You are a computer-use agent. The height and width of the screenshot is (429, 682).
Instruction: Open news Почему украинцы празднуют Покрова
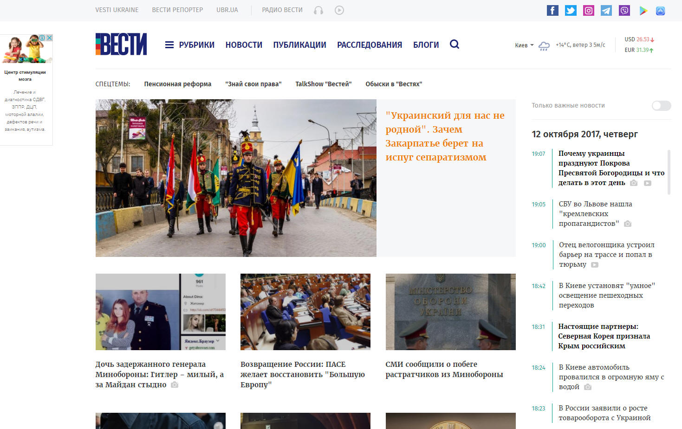coord(611,168)
